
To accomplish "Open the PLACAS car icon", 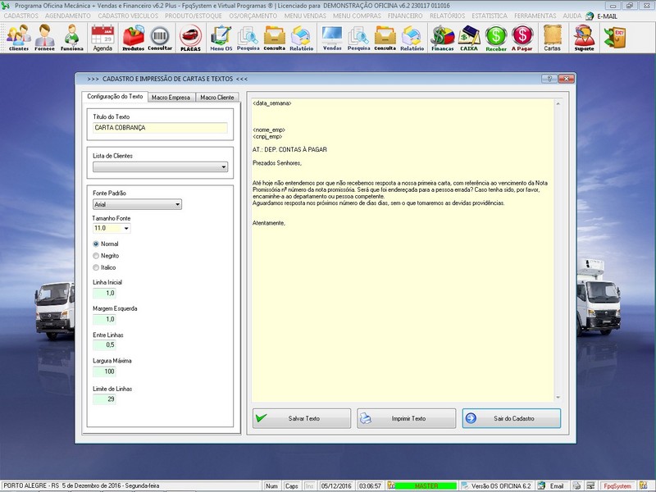I will coord(190,38).
